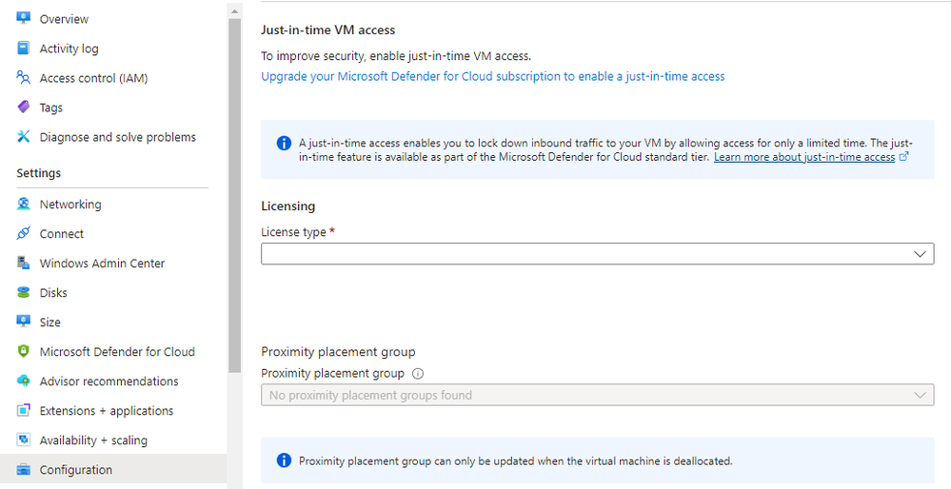
Task: Click the Windows Admin Center icon
Action: (24, 264)
